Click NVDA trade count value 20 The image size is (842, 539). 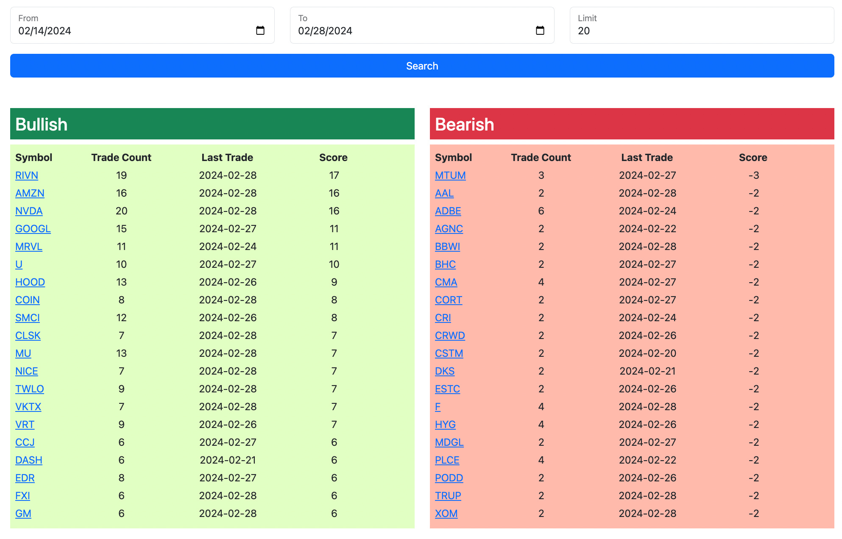tap(122, 211)
